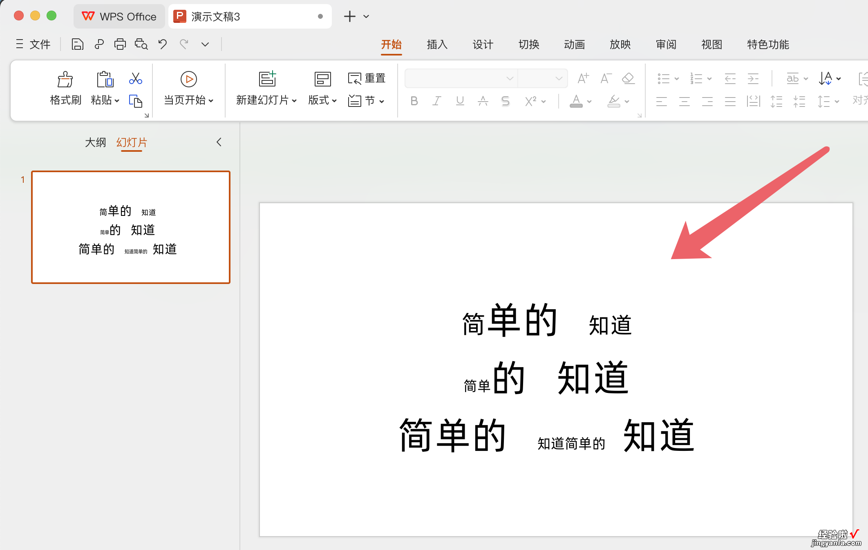Image resolution: width=868 pixels, height=550 pixels.
Task: Toggle Bold formatting
Action: pyautogui.click(x=414, y=101)
